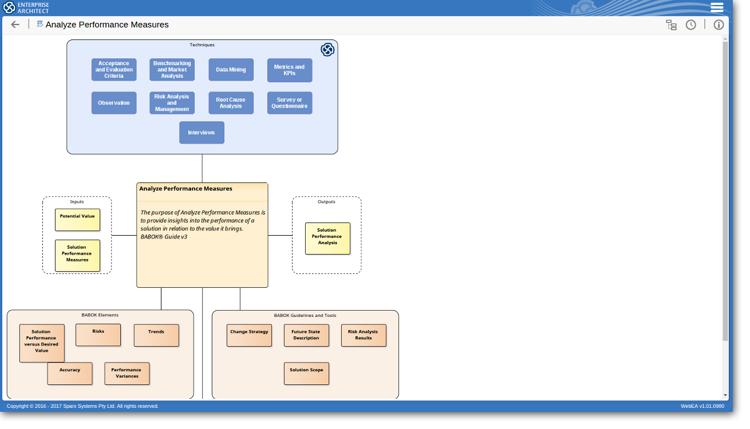Open the hamburger menu icon

717,7
